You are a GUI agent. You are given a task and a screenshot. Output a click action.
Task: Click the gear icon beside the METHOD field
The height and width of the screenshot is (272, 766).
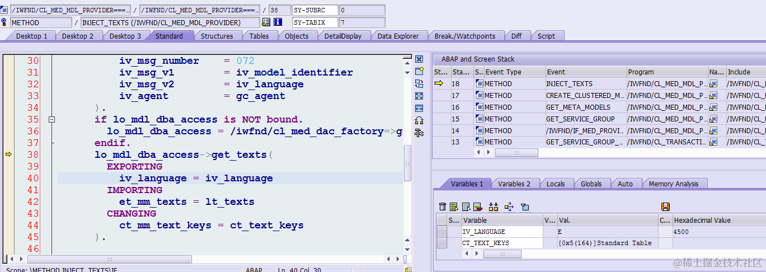click(x=4, y=22)
